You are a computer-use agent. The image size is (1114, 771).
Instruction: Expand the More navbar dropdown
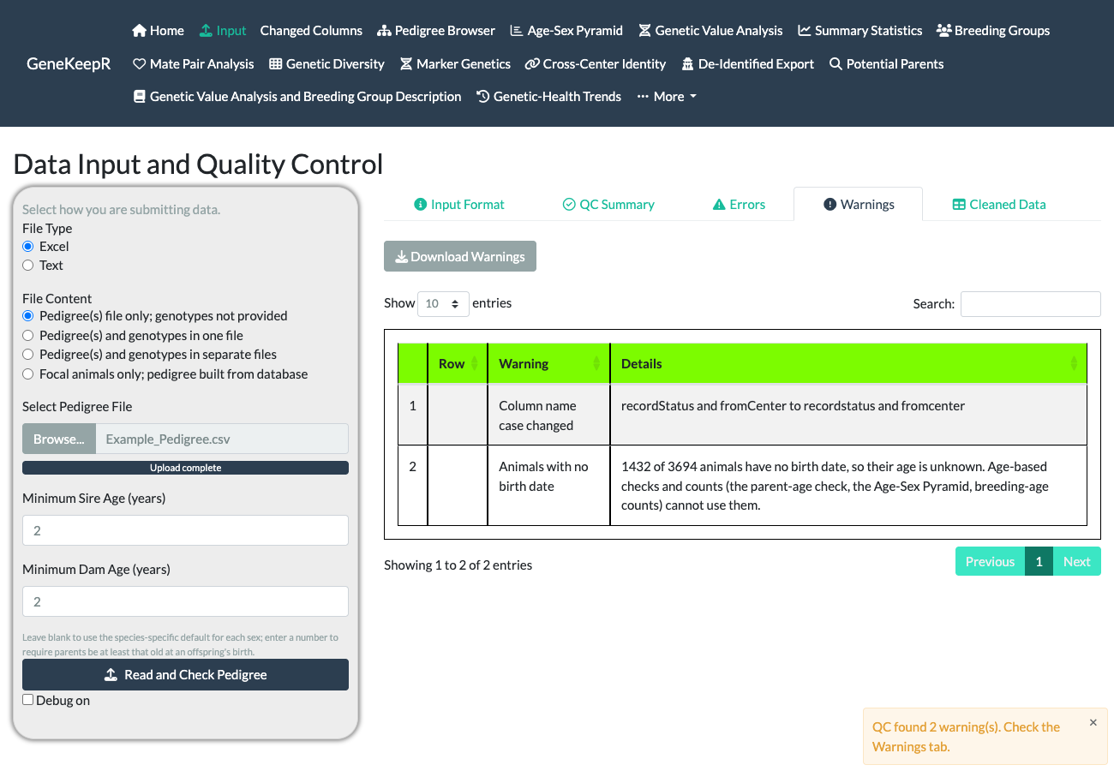click(x=667, y=96)
